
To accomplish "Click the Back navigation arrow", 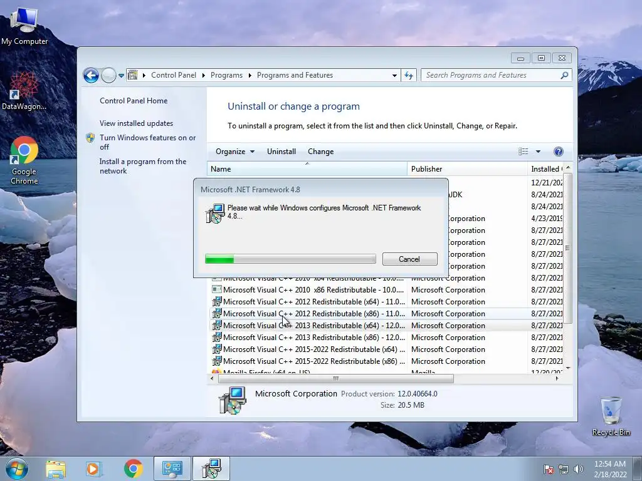I will pyautogui.click(x=91, y=75).
